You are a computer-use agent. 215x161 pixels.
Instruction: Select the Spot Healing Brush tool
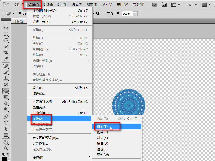[6, 66]
